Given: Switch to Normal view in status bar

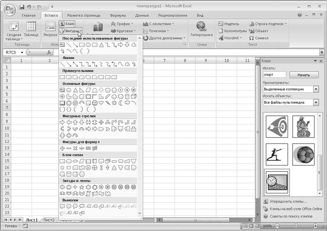Looking at the screenshot, I should point(246,226).
